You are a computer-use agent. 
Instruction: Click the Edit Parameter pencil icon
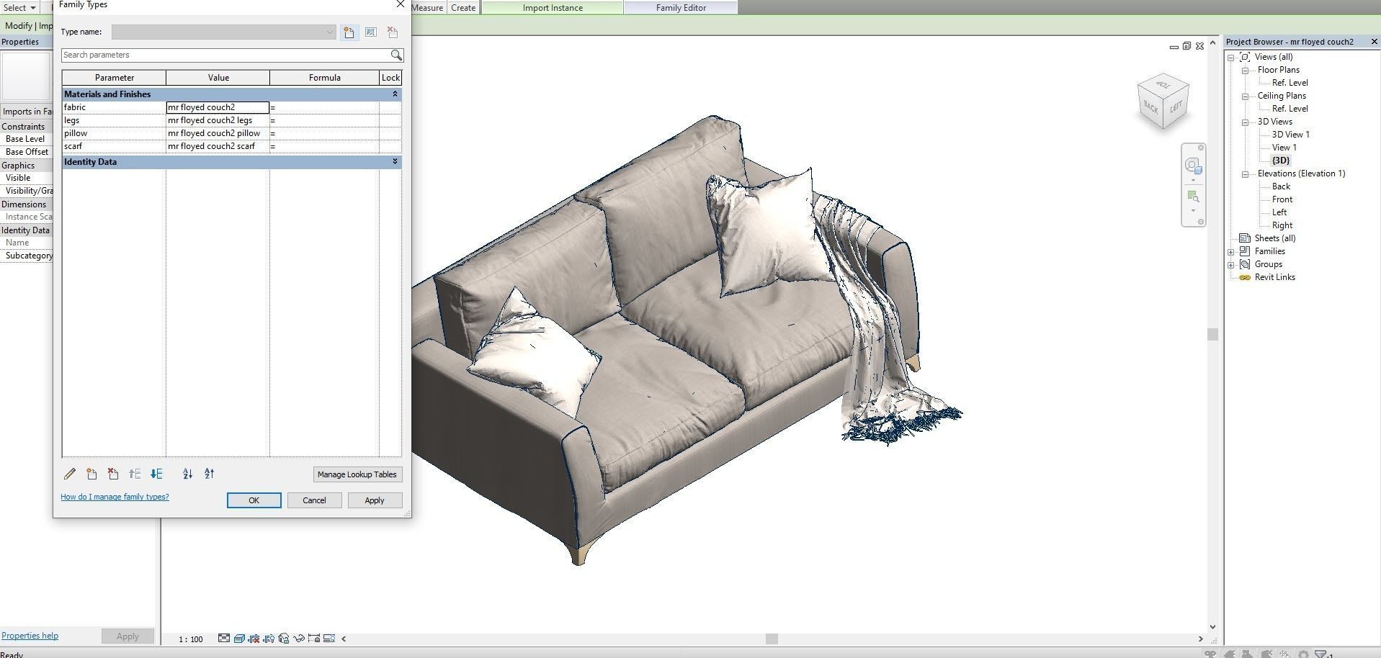tap(70, 474)
